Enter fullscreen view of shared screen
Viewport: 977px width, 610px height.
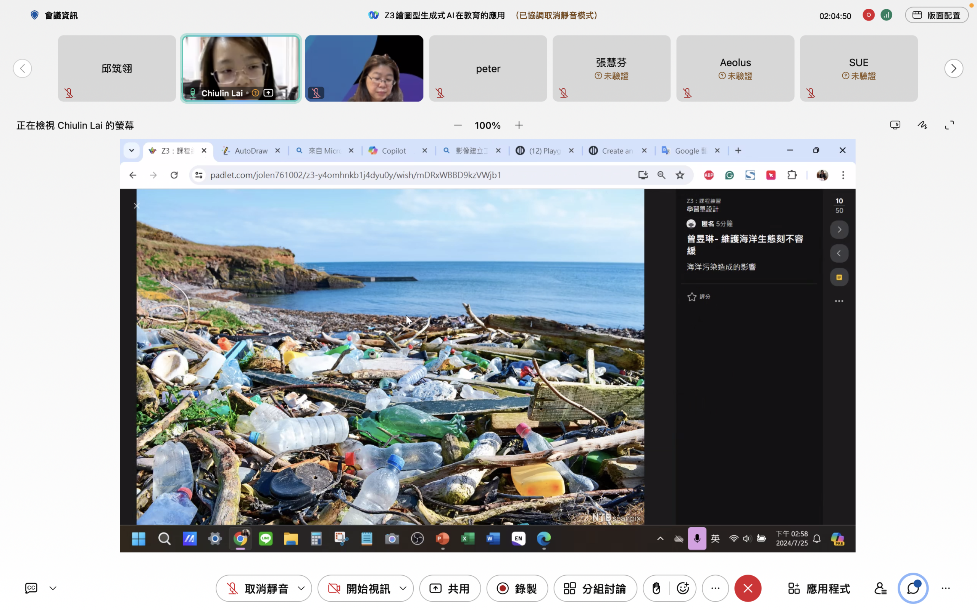pyautogui.click(x=950, y=125)
